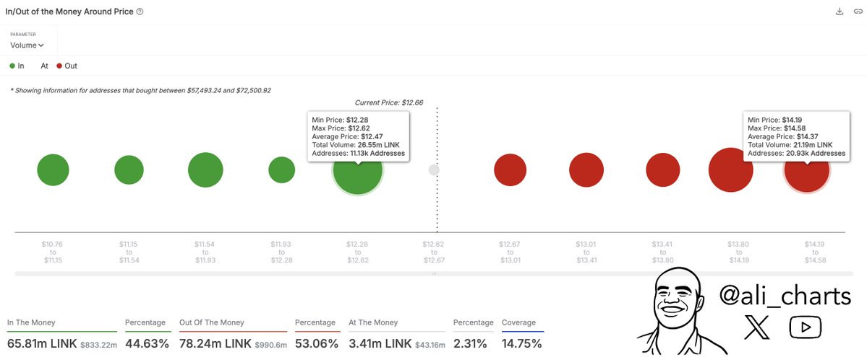Toggle the At legend series

pyautogui.click(x=44, y=66)
